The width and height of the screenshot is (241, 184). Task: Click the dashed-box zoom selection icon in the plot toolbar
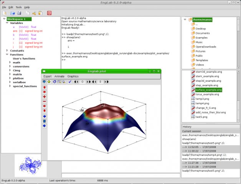pos(59,82)
